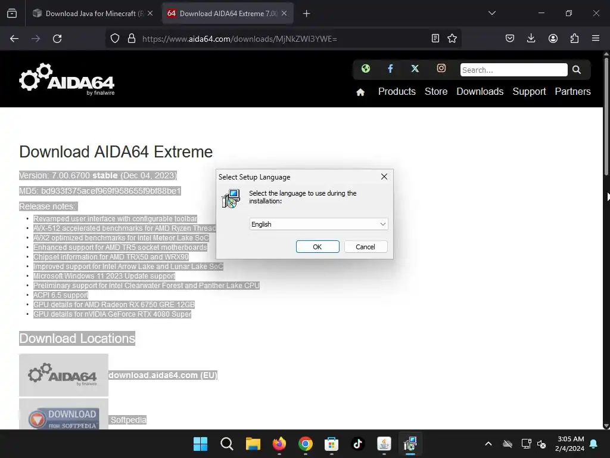
Task: Click the muted volume tray icon
Action: (541, 444)
